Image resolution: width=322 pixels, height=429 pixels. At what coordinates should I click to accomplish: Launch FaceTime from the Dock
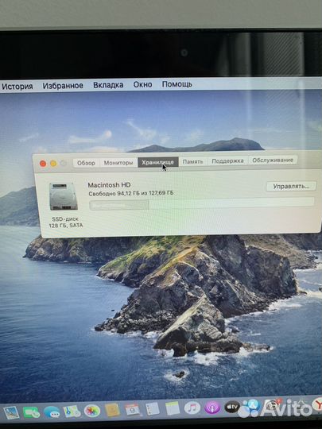tap(31, 412)
